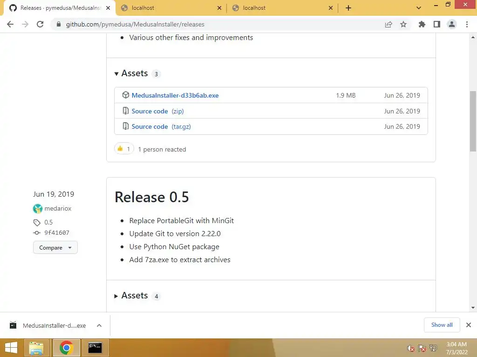This screenshot has width=477, height=357.
Task: Close the downloads bar
Action: coord(469,325)
